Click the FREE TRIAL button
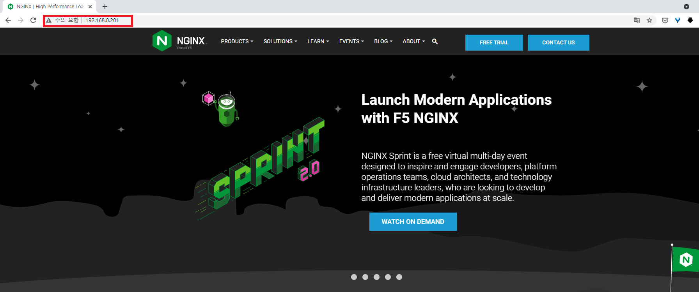699x292 pixels. point(494,42)
